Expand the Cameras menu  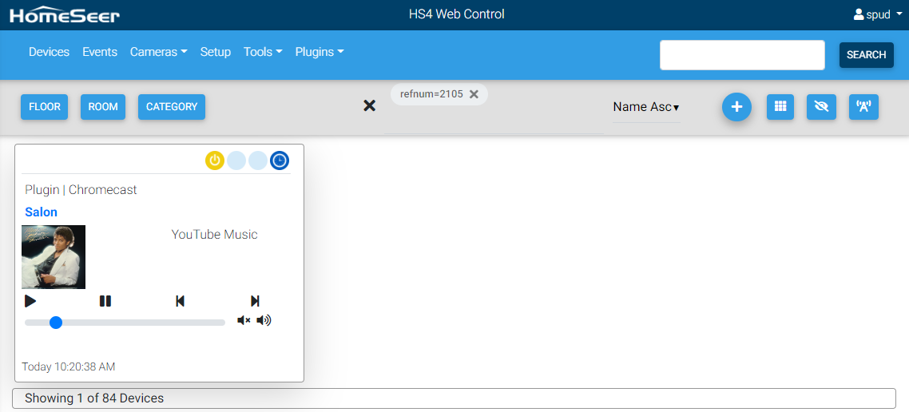[158, 52]
